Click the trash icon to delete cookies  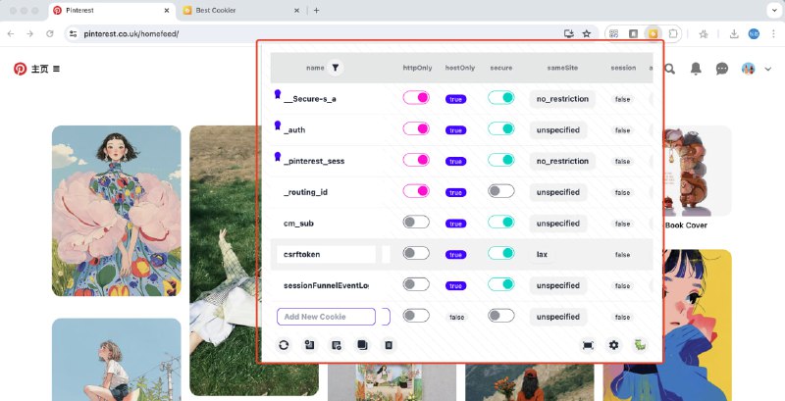pyautogui.click(x=389, y=345)
